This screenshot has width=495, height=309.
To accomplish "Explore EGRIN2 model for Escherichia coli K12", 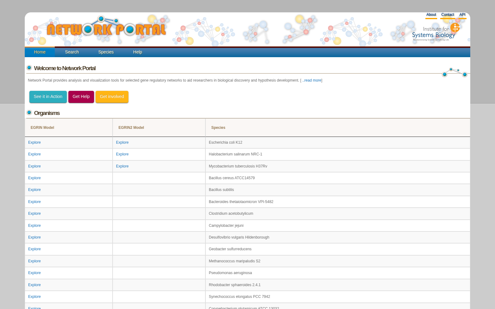I will pyautogui.click(x=122, y=142).
